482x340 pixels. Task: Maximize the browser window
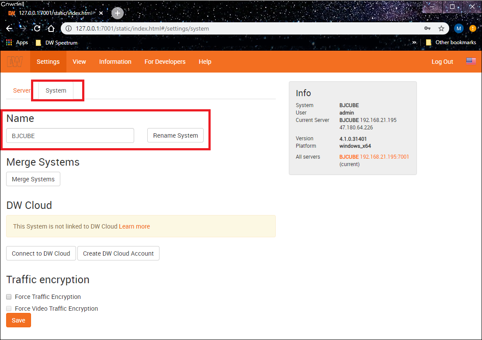452,7
